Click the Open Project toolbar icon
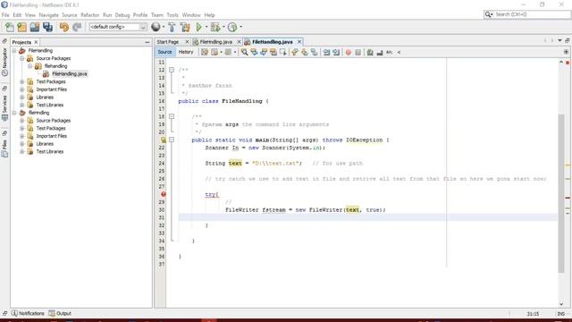Screen dimensions: 572x322 pos(35,27)
